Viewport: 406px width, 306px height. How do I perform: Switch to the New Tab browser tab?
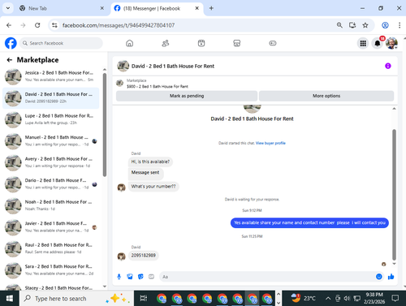(x=62, y=8)
